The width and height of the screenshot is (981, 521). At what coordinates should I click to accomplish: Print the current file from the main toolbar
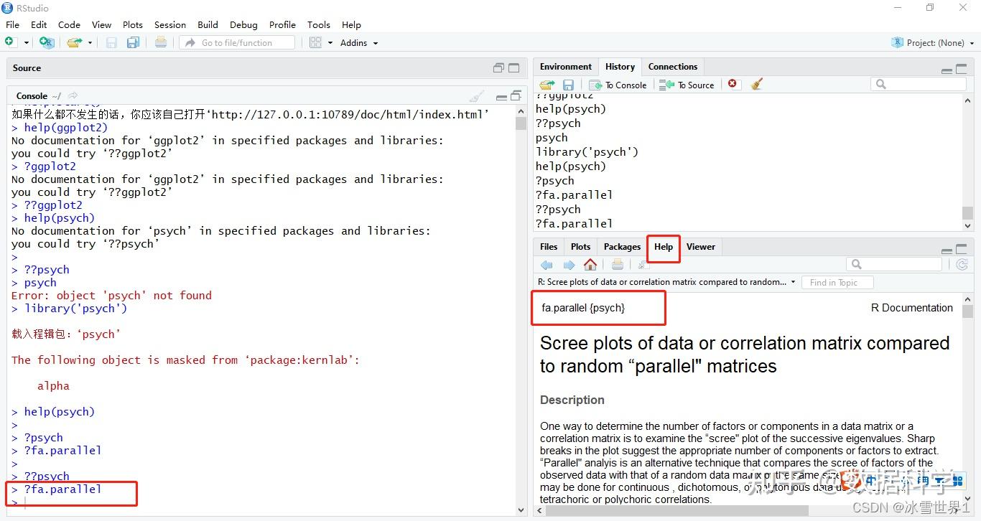161,43
